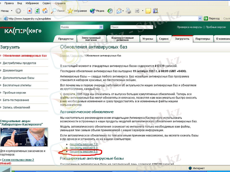
Task: Open the Mail icon in toolbar
Action: click(119, 11)
